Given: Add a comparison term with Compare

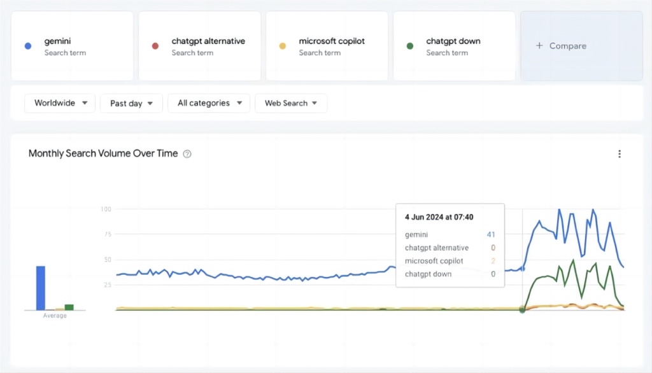Looking at the screenshot, I should tap(581, 46).
